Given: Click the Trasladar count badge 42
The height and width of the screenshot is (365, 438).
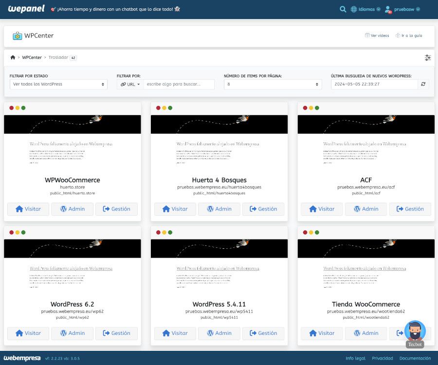Looking at the screenshot, I should tap(73, 58).
